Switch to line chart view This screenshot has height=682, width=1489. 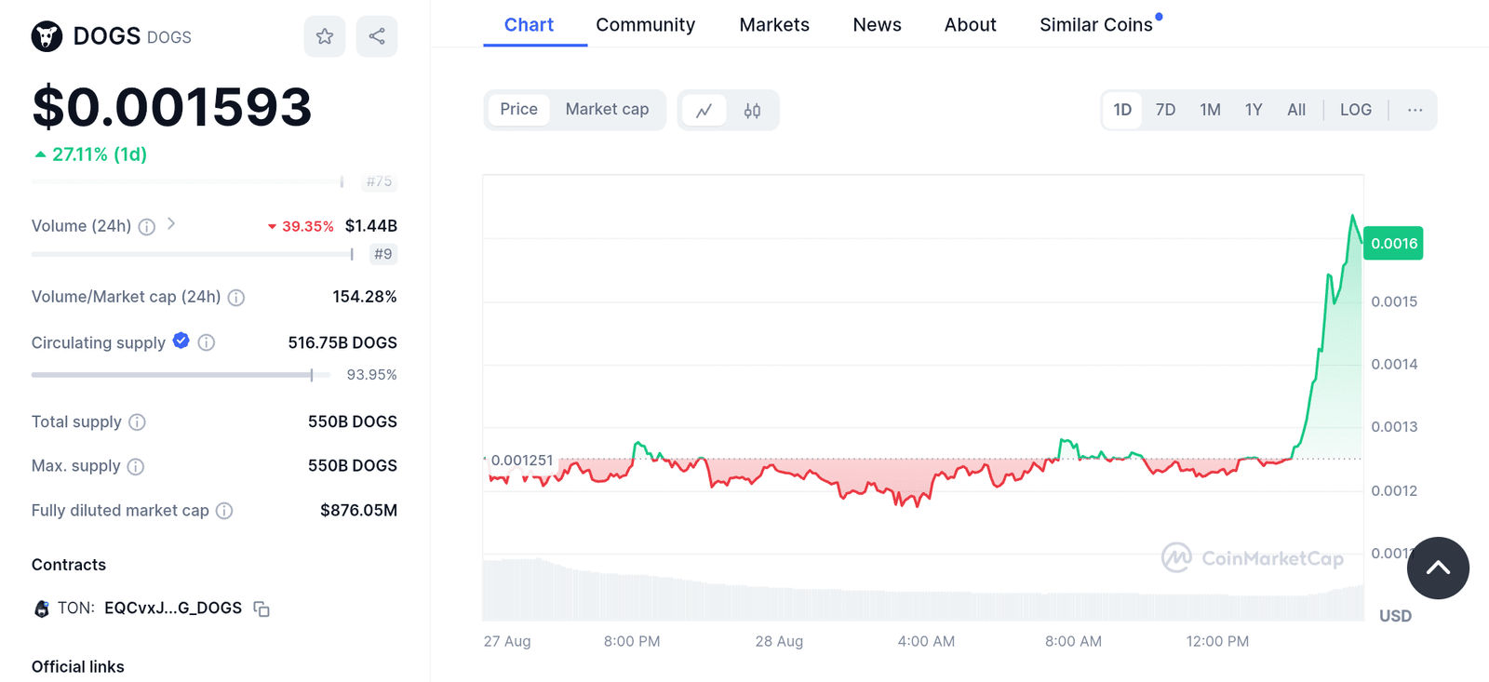click(704, 110)
